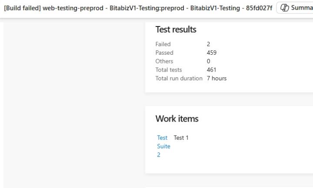The width and height of the screenshot is (313, 188).
Task: Select the 7 hours duration value
Action: [216, 78]
